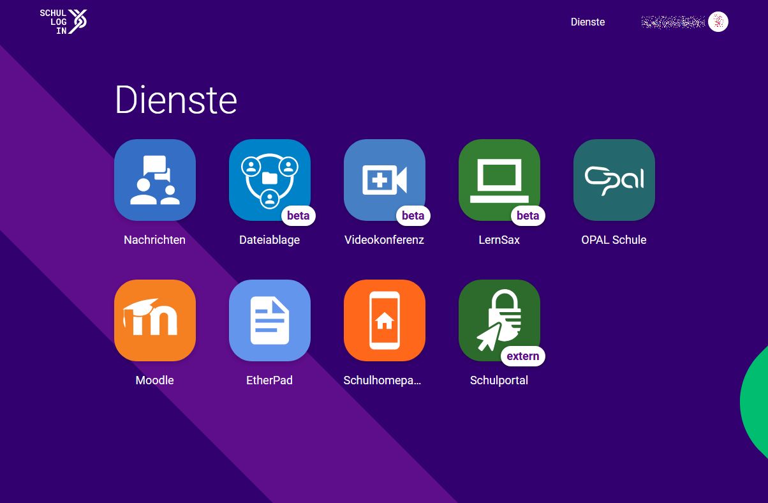Open the OPAL Schule tile
Viewport: 768px width, 503px height.
(x=614, y=180)
